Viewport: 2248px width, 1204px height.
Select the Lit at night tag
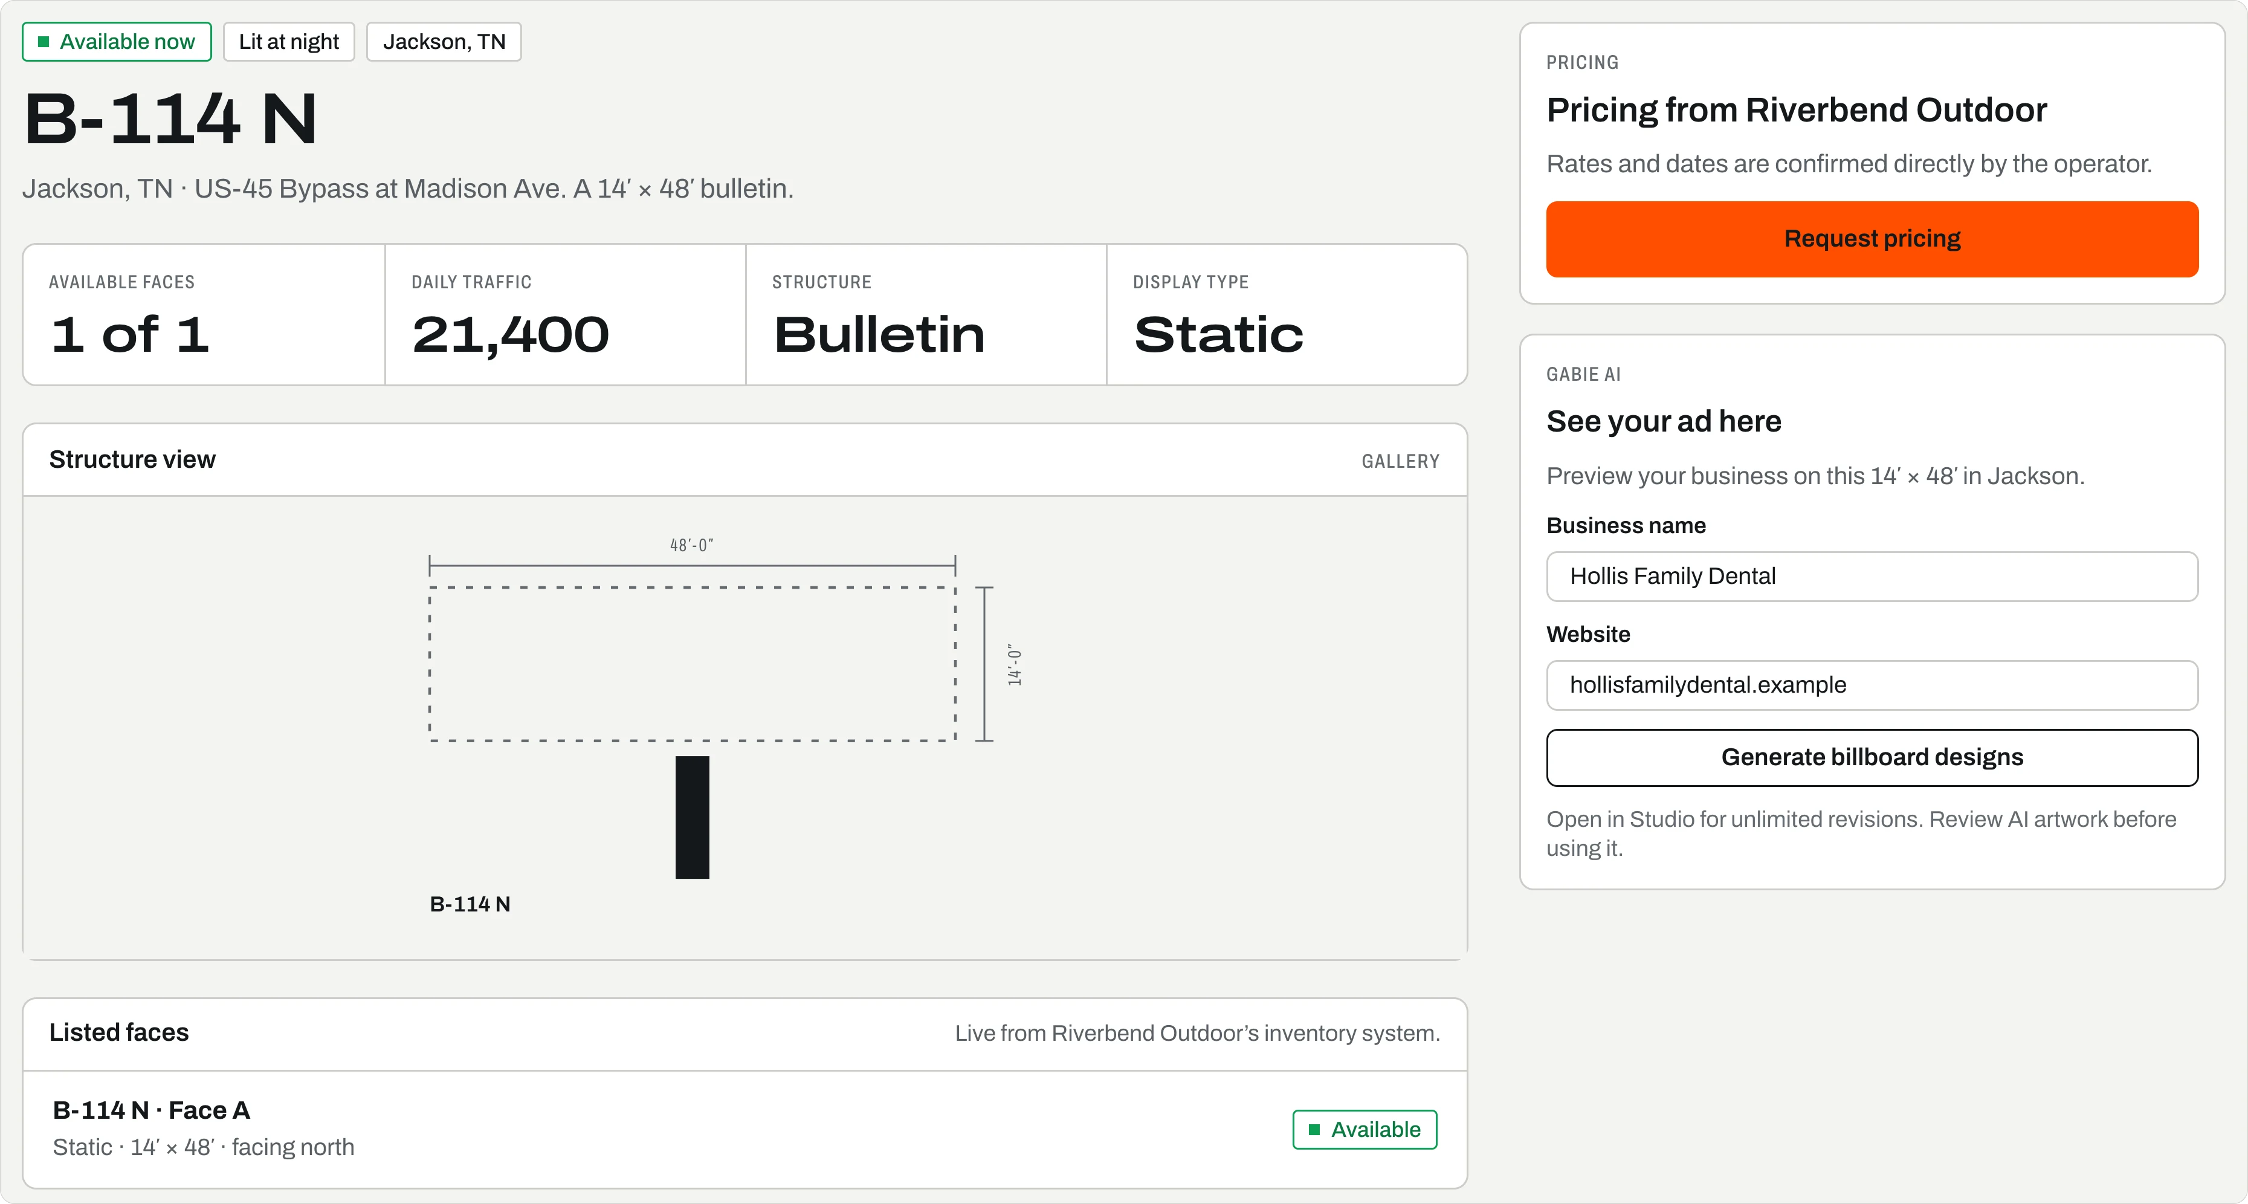[289, 42]
